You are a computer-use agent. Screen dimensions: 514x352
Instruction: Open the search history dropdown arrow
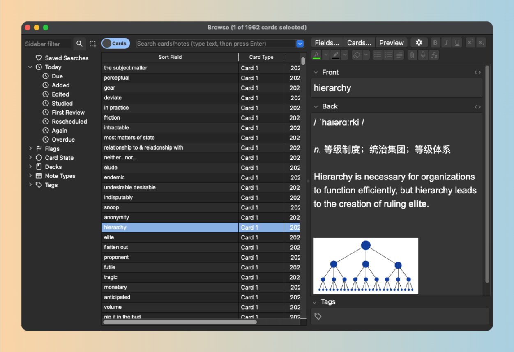tap(300, 44)
